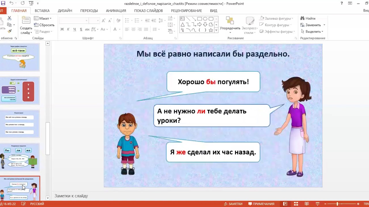Select the right arrow shape

[x=199, y=24]
